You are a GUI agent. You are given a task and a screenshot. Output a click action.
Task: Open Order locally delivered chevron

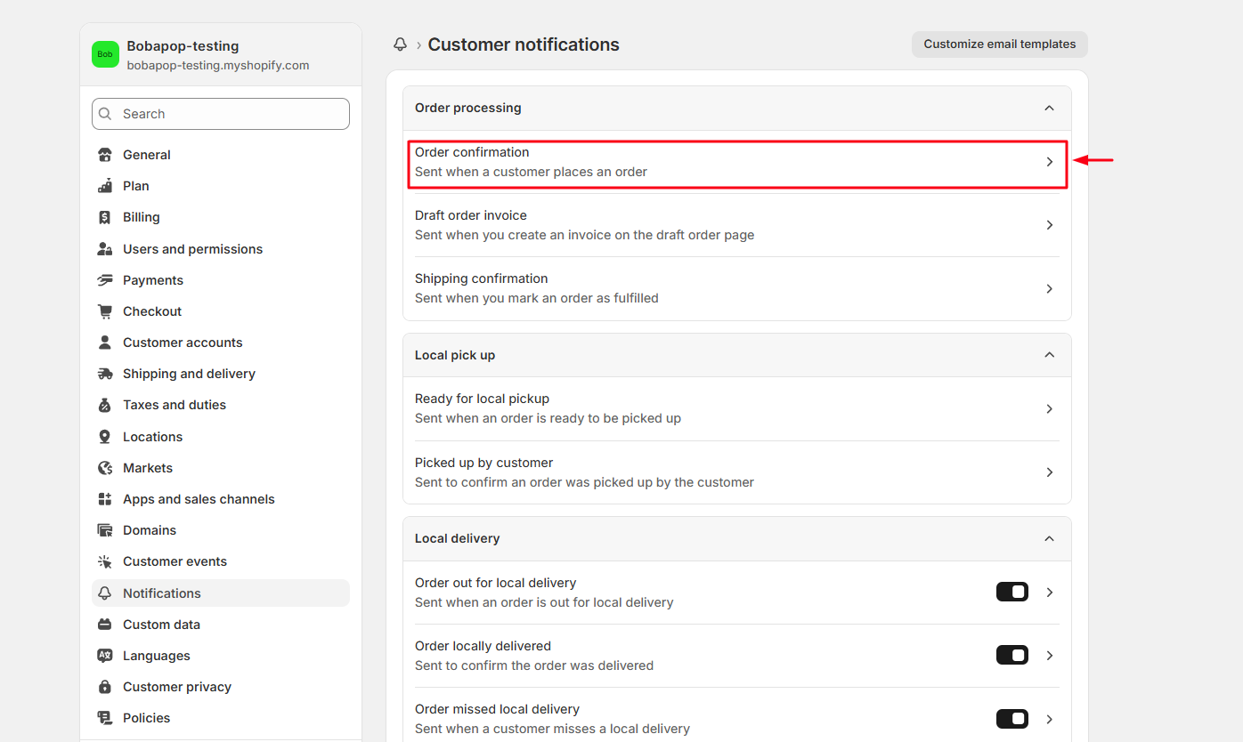coord(1050,656)
